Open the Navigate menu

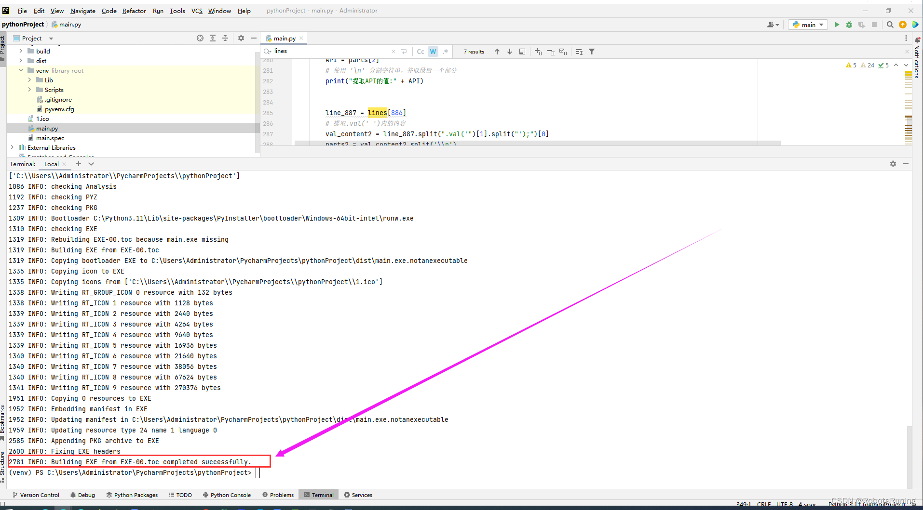tap(83, 11)
